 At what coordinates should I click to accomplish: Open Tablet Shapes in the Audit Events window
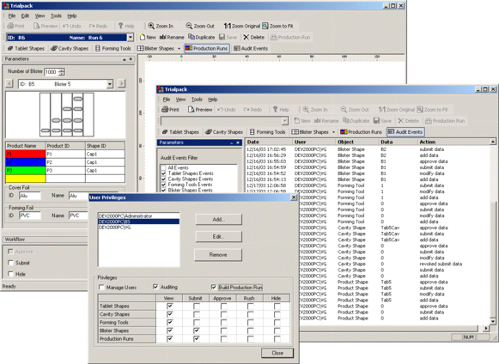(180, 131)
